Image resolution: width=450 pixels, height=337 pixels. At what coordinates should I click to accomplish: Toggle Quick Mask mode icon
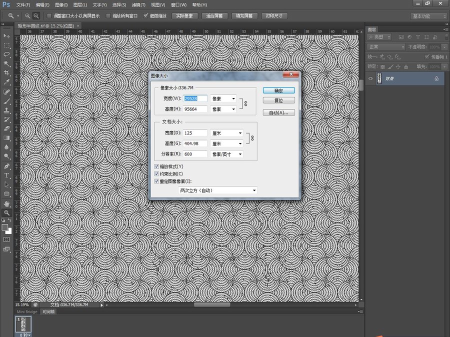pos(6,239)
